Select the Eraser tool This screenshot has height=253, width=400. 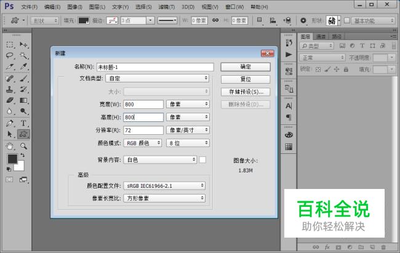click(10, 100)
